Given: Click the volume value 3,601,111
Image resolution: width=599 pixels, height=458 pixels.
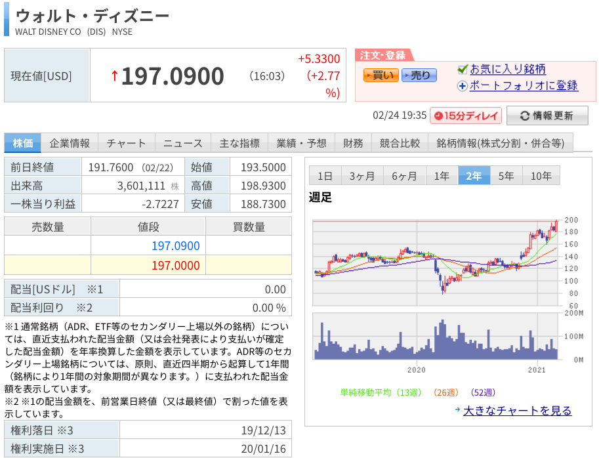Looking at the screenshot, I should coord(141,186).
